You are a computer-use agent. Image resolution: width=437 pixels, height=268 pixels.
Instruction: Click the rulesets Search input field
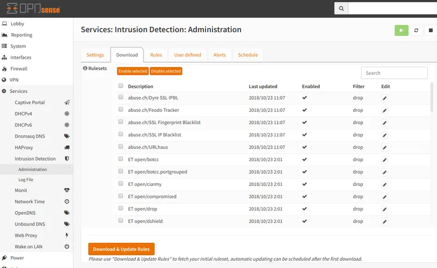[394, 73]
